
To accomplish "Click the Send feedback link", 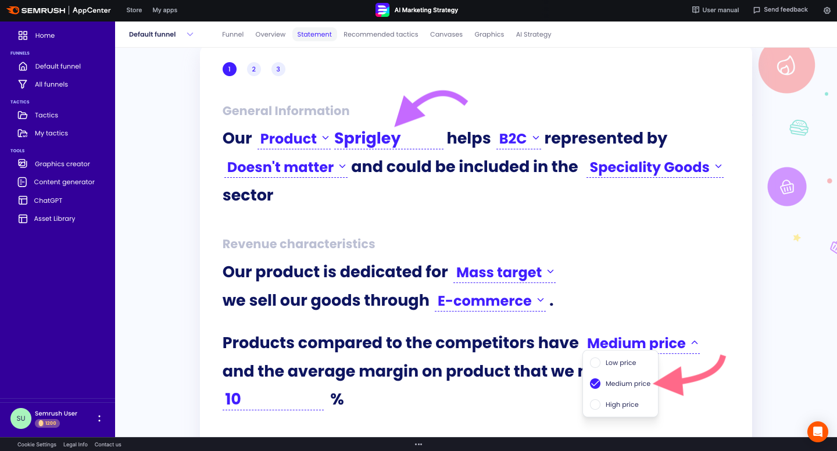I will (x=780, y=10).
